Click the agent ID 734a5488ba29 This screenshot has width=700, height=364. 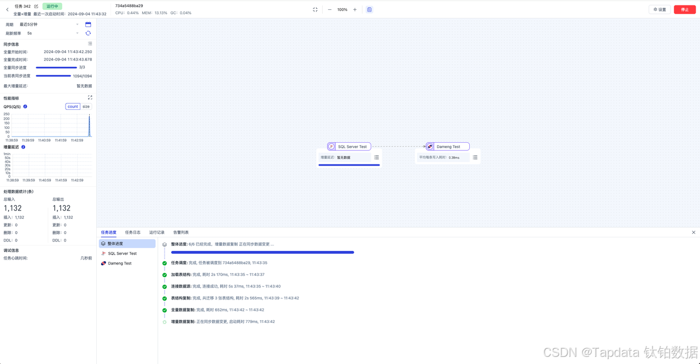(129, 5)
